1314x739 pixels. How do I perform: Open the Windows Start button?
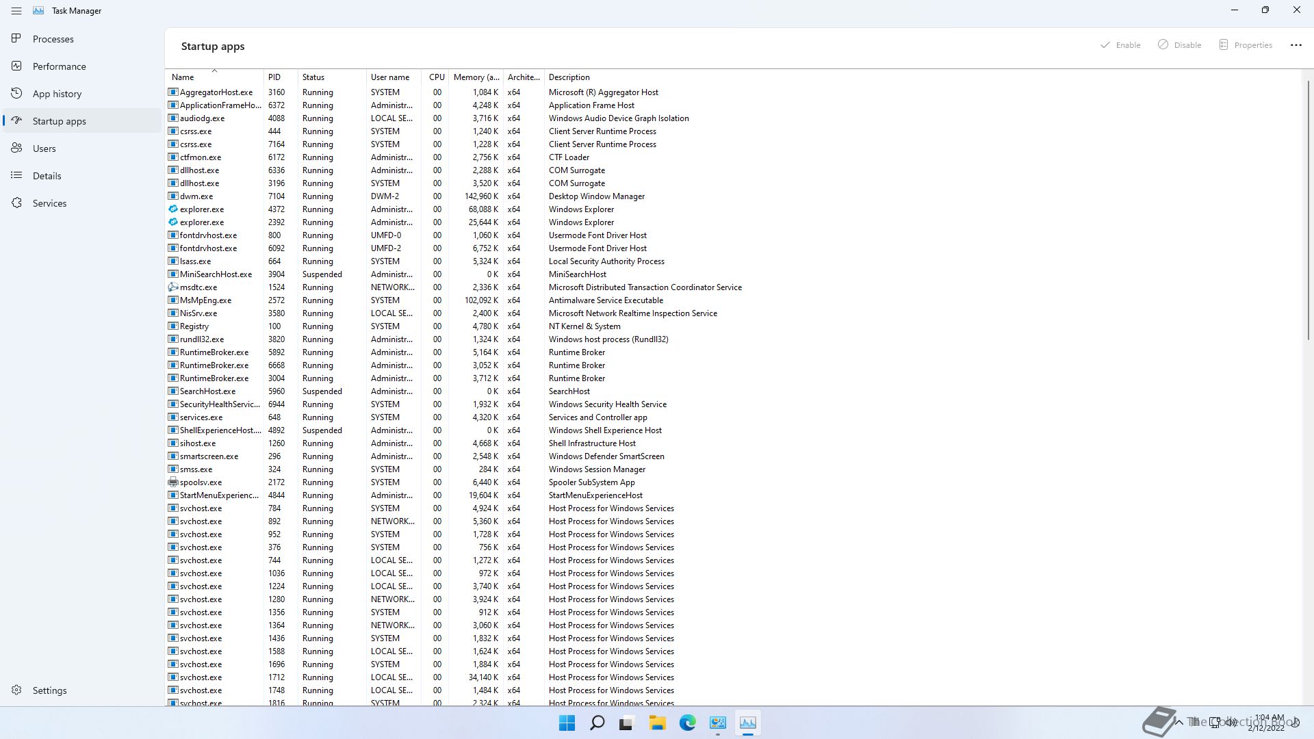[567, 723]
